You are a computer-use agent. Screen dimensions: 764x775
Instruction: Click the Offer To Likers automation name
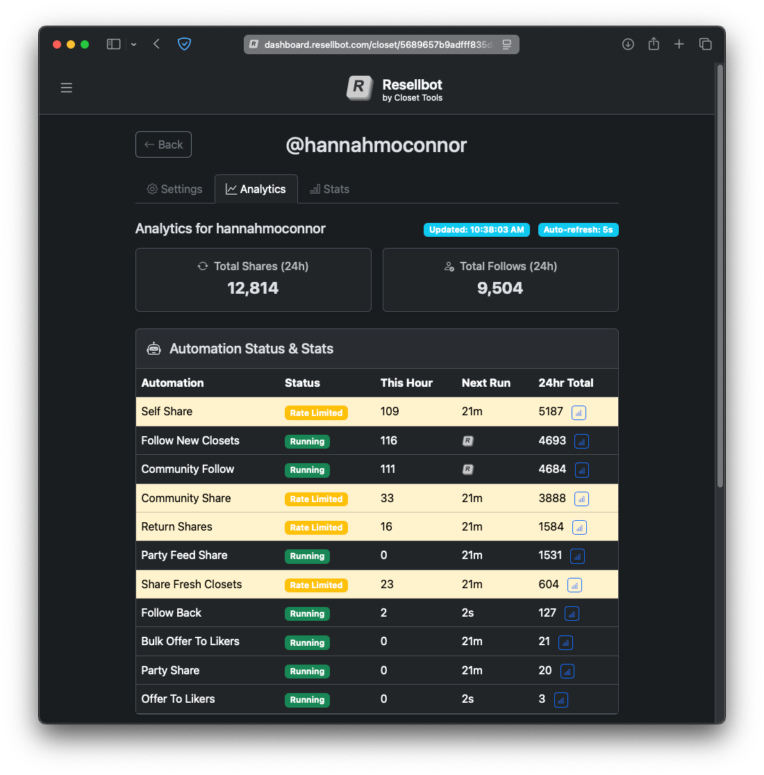point(178,699)
